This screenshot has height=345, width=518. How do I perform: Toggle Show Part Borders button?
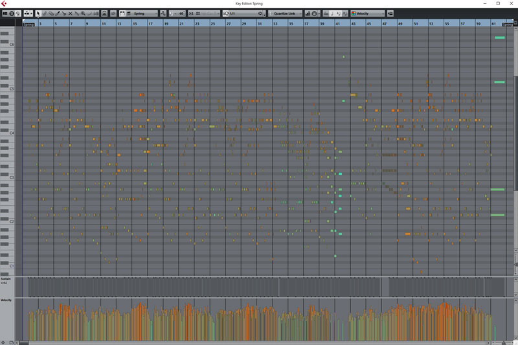pyautogui.click(x=122, y=14)
